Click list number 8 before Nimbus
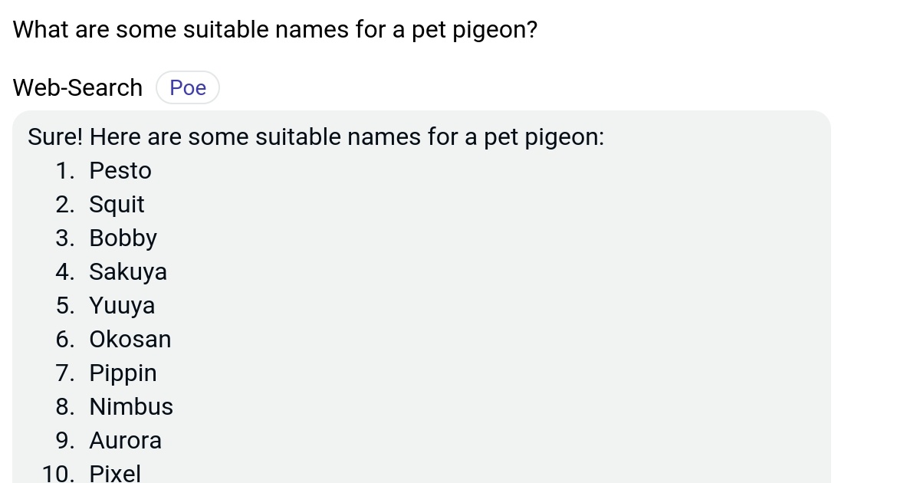Screen dimensions: 920x483 click(x=64, y=407)
